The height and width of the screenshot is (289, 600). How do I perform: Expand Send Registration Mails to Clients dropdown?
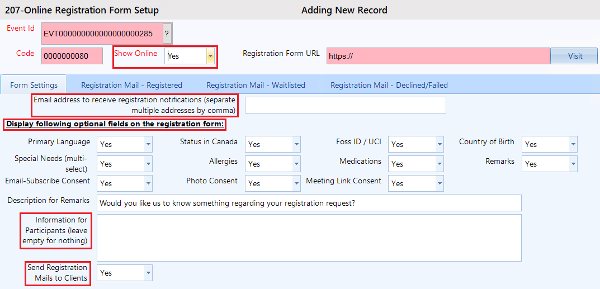(148, 273)
